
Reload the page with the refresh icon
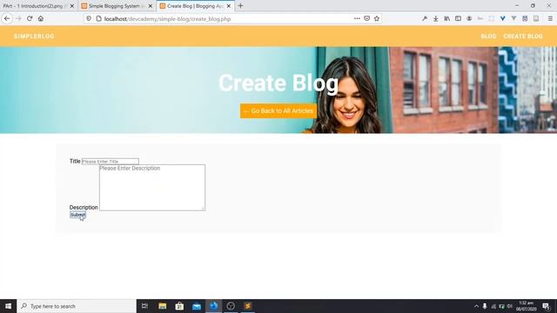30,18
